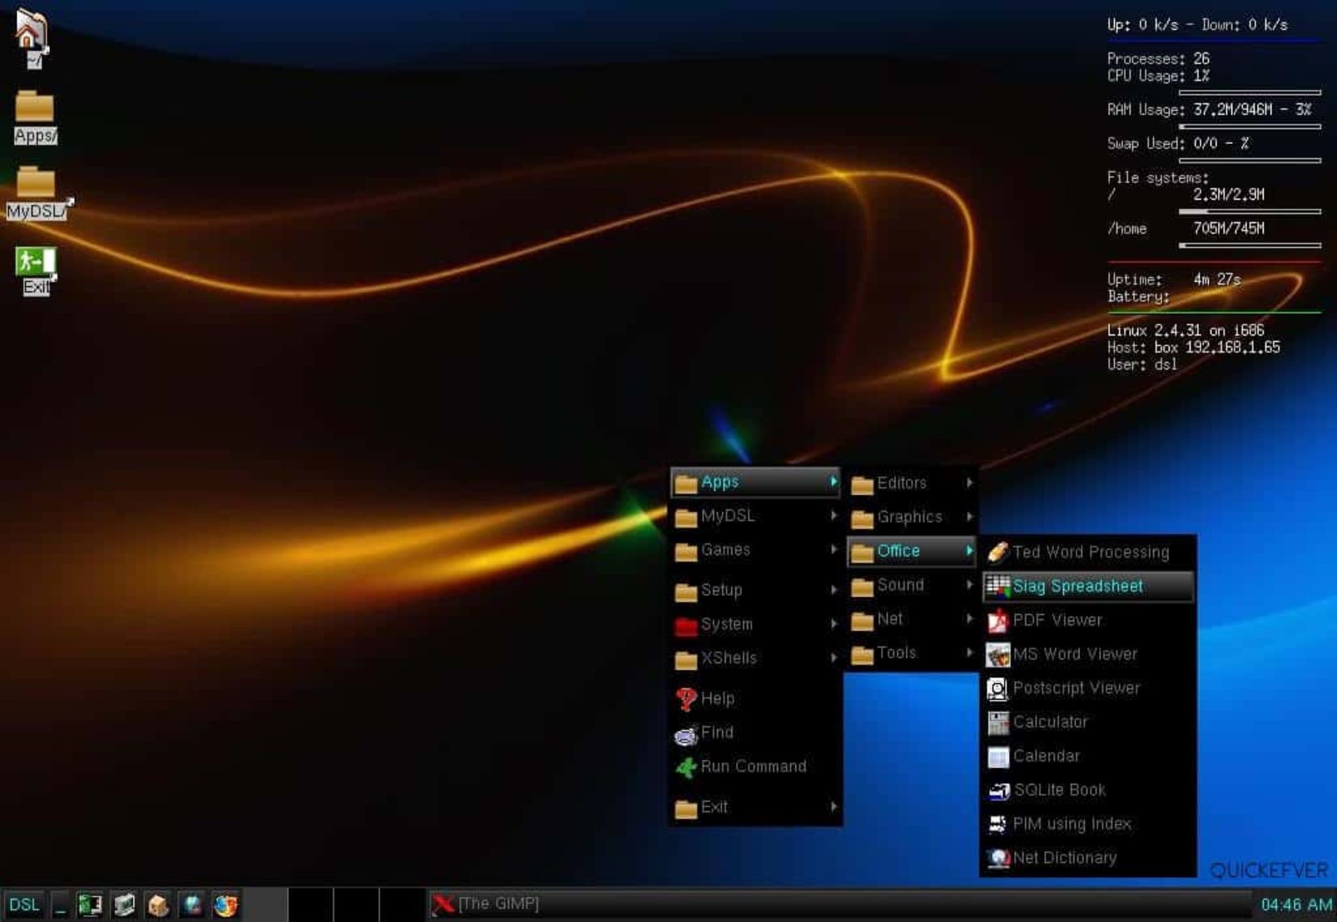
Task: Click the Help question-mark icon in the menu
Action: pos(687,698)
